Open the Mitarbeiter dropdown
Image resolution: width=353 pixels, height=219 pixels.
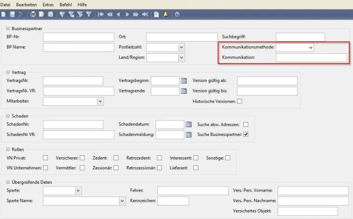pyautogui.click(x=100, y=101)
